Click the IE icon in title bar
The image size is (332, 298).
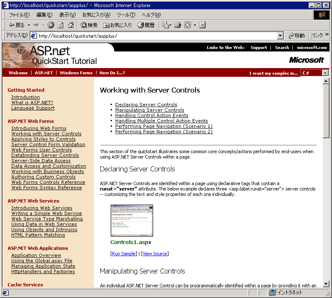pos(5,5)
